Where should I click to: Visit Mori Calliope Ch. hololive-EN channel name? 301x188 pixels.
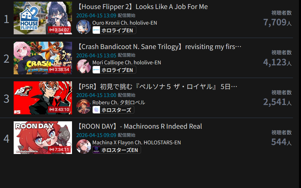[127, 62]
